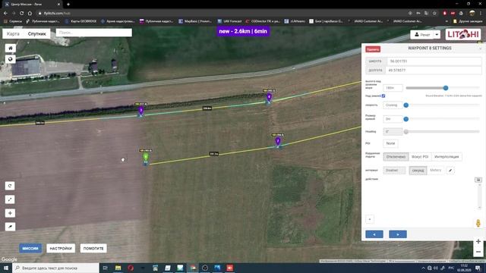Toggle the above ground checkbox

tap(383, 96)
